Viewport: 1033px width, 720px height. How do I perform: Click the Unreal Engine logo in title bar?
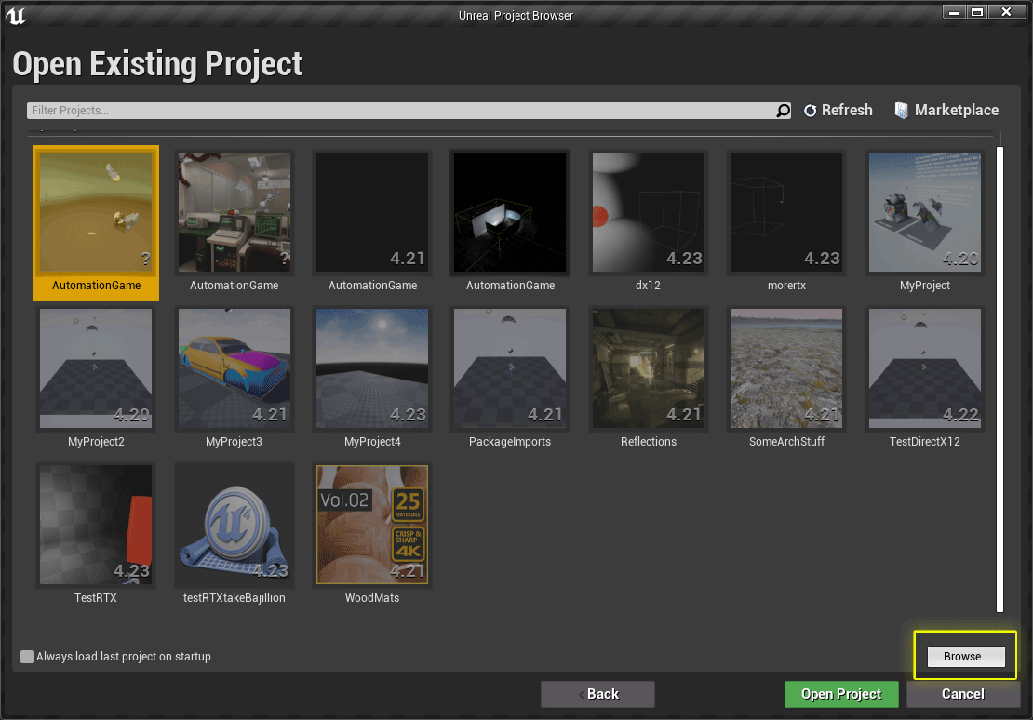[x=15, y=15]
